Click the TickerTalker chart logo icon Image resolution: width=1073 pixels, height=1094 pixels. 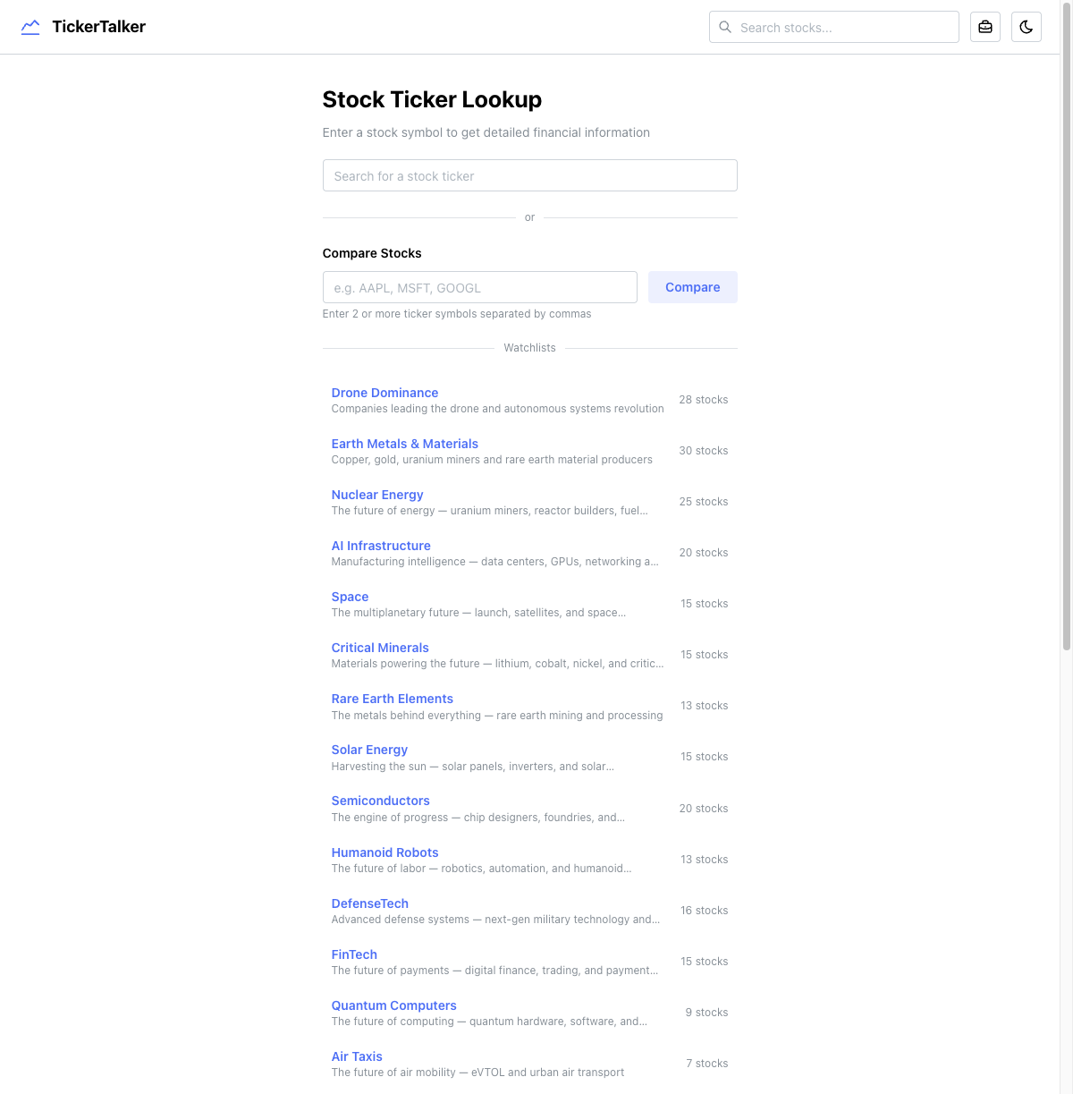tap(30, 27)
